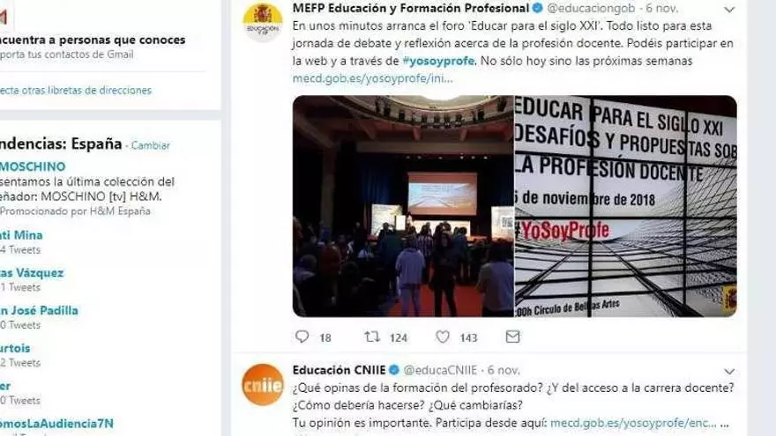Open the #yosoyprofe hashtag link
776x436 pixels.
click(x=438, y=61)
